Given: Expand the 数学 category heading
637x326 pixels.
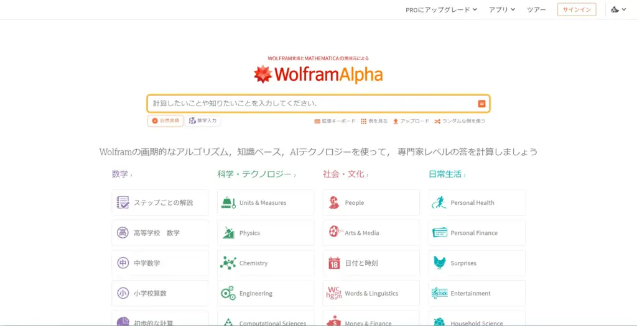Looking at the screenshot, I should coord(122,174).
